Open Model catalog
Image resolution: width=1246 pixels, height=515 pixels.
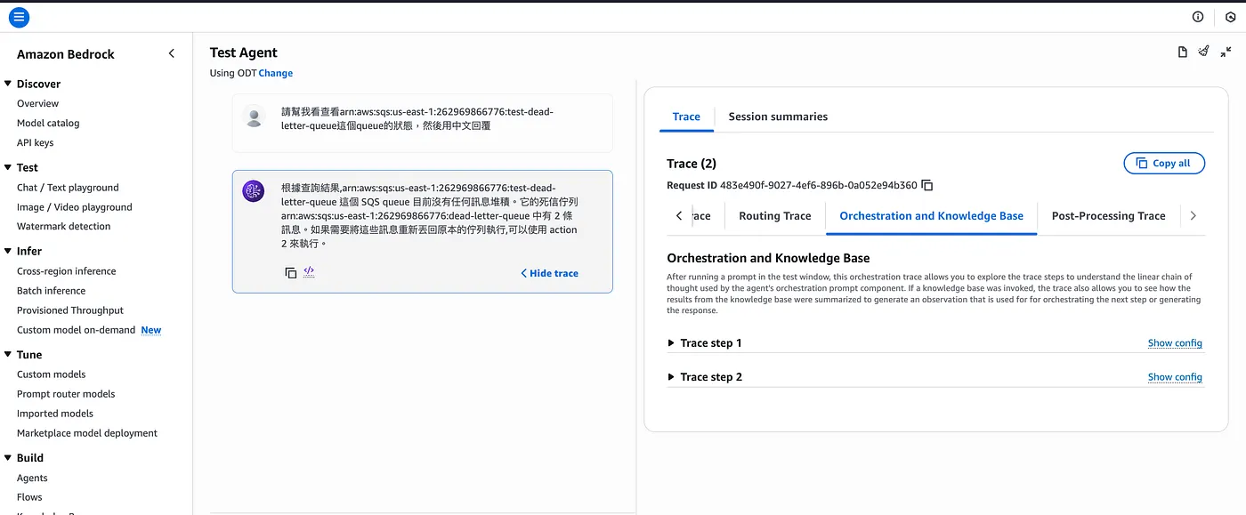click(x=48, y=124)
